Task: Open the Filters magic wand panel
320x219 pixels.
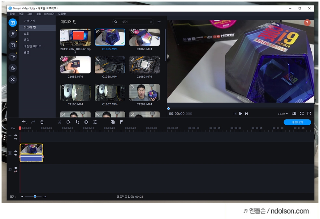Action: tap(13, 34)
